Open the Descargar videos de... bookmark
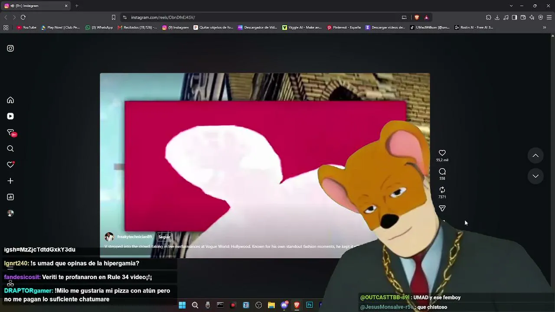Image resolution: width=555 pixels, height=312 pixels. tap(385, 27)
